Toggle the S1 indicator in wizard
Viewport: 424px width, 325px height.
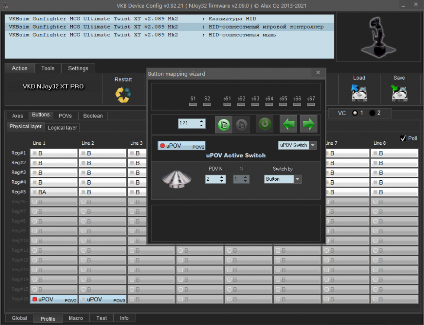click(193, 104)
